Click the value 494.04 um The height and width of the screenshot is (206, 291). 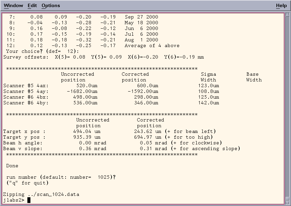point(87,132)
